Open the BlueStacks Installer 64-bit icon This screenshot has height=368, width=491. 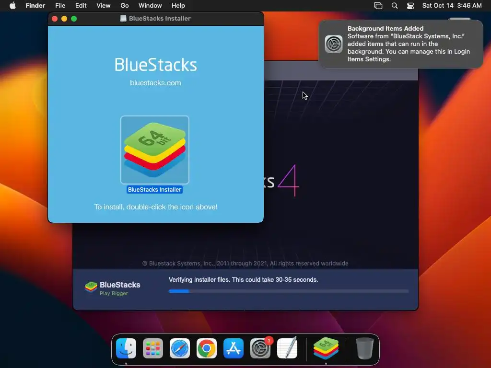[x=155, y=150]
